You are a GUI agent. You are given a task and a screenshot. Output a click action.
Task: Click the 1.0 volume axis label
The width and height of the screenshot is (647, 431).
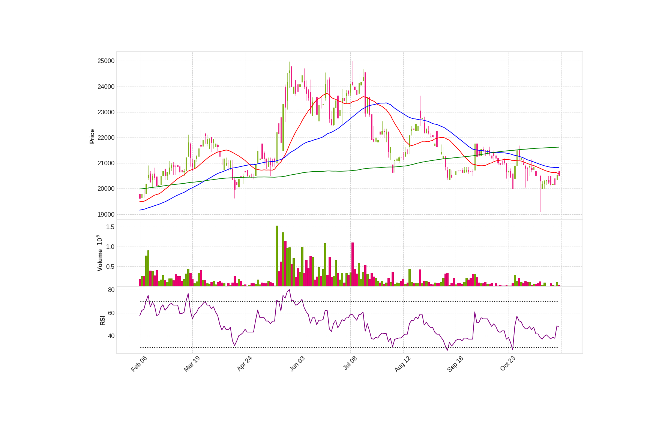click(x=110, y=247)
